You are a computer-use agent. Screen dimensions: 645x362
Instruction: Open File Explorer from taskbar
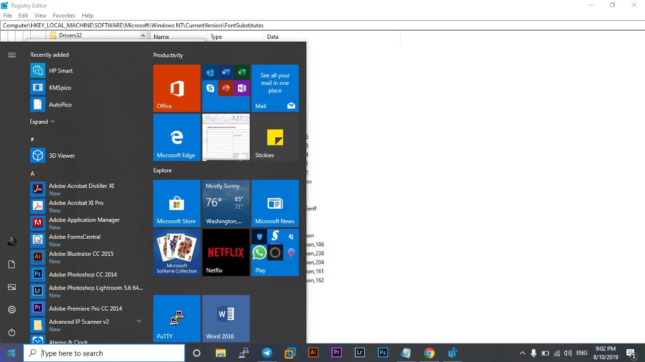(221, 353)
